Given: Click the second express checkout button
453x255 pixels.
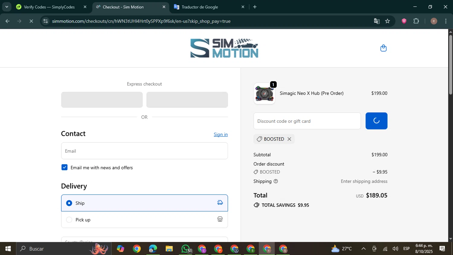Looking at the screenshot, I should (187, 100).
